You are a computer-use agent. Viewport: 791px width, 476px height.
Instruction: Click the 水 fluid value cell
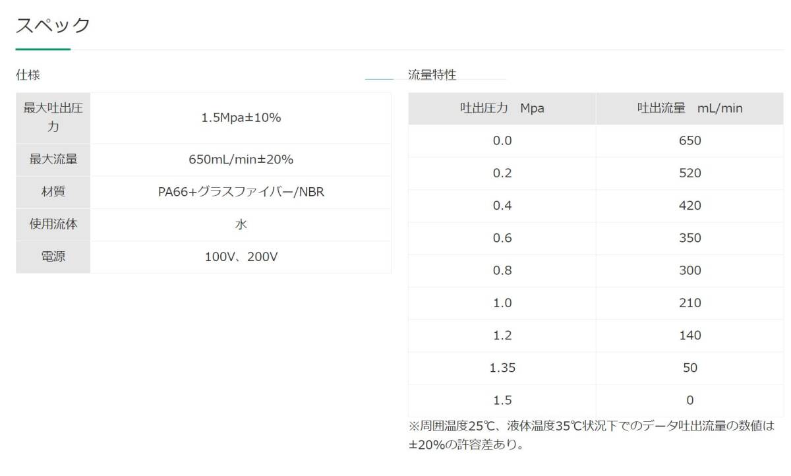tap(241, 224)
